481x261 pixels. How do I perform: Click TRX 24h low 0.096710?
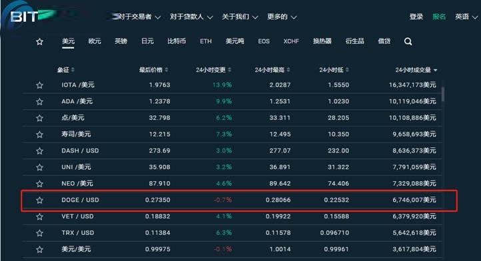point(334,233)
